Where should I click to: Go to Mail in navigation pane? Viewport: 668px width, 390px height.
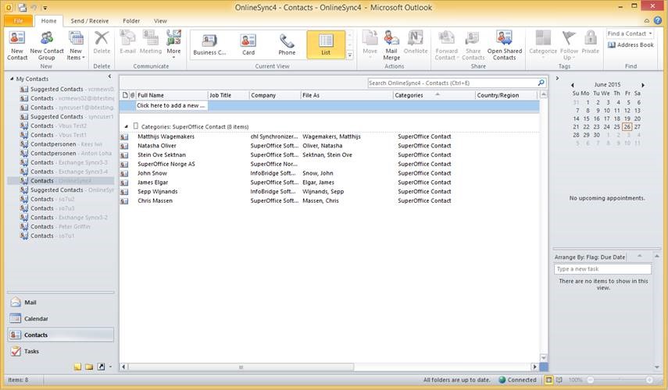[60, 303]
